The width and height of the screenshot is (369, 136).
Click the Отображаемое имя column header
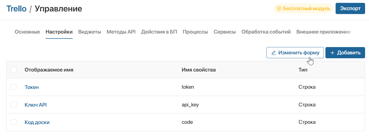49,70
